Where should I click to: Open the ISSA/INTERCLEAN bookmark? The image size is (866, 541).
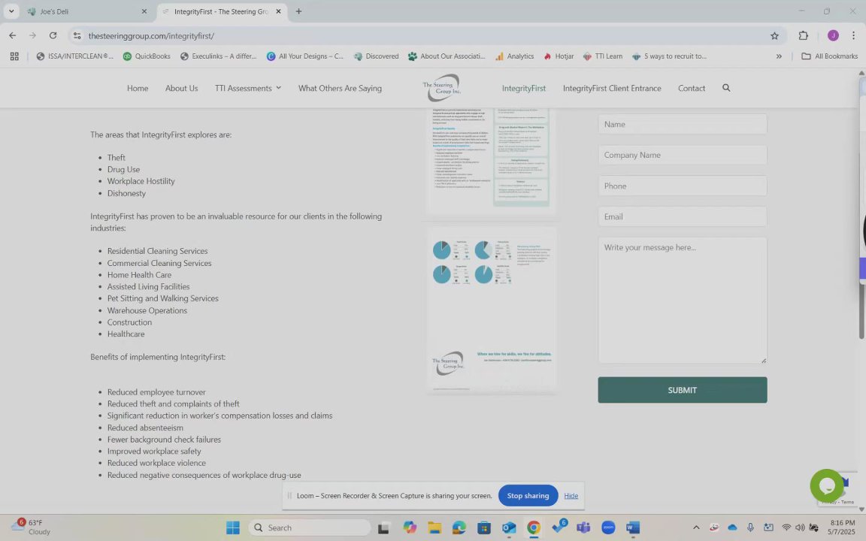(x=74, y=56)
